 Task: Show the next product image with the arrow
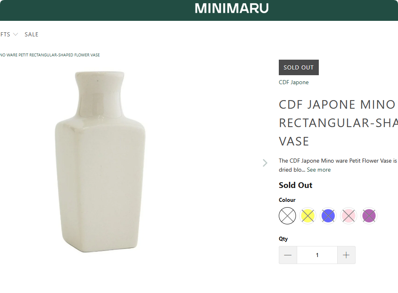pos(265,163)
